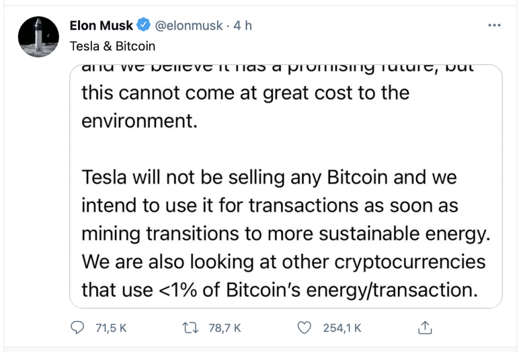525x352 pixels.
Task: Click the 78,7 K retweet count
Action: click(224, 327)
